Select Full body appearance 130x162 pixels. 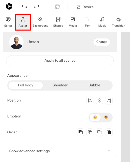click(26, 85)
